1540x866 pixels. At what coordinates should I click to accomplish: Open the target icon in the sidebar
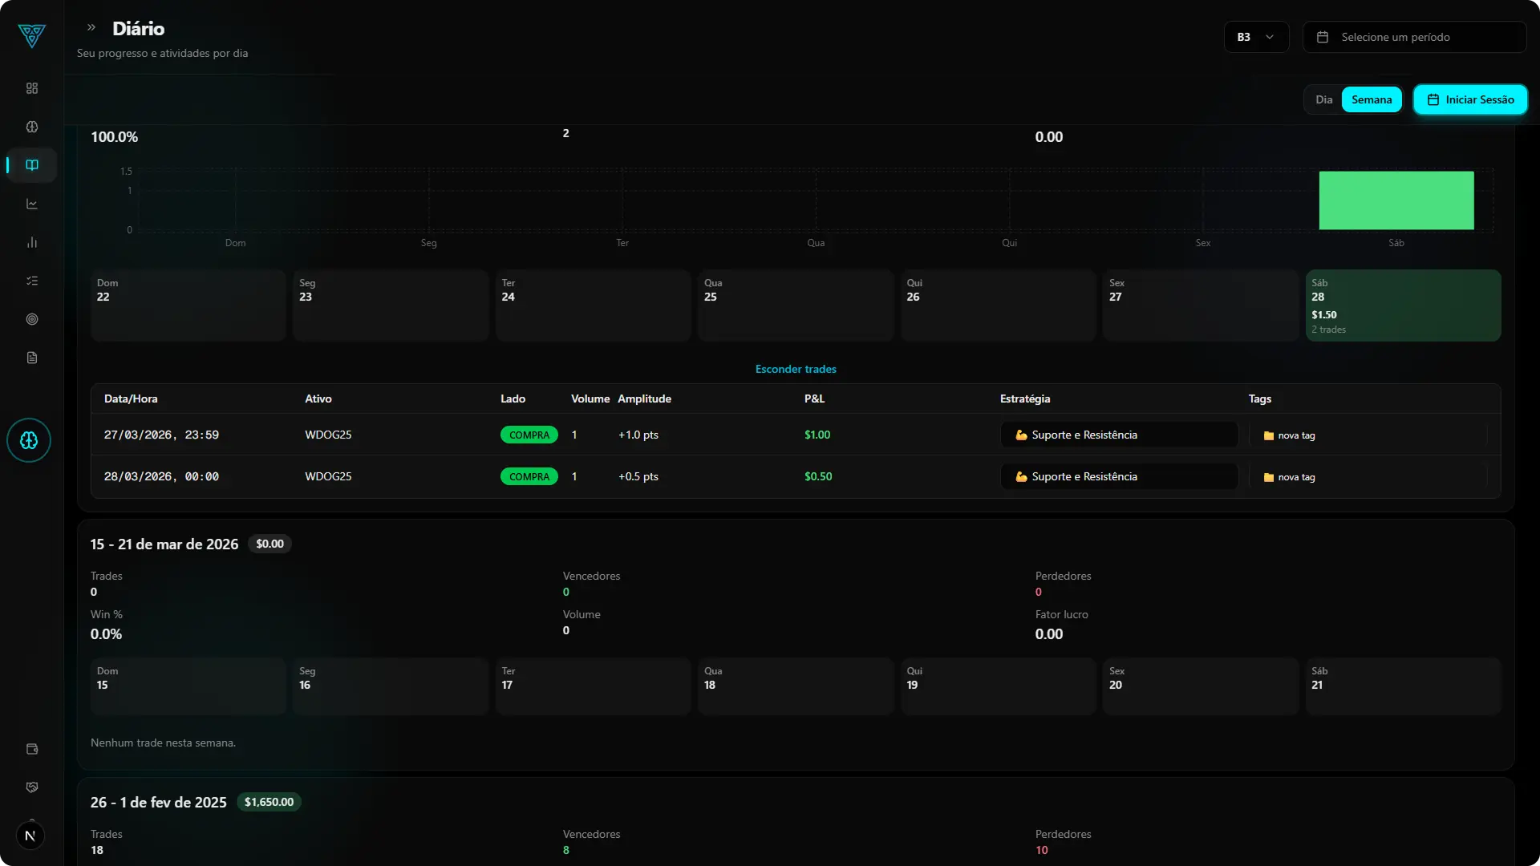pyautogui.click(x=31, y=319)
